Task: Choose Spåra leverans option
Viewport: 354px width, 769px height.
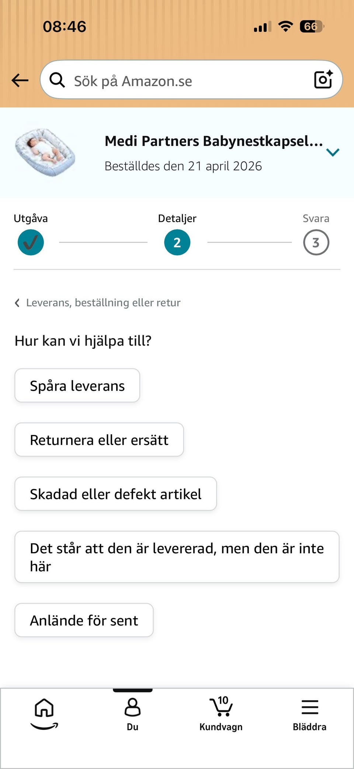Action: tap(77, 385)
